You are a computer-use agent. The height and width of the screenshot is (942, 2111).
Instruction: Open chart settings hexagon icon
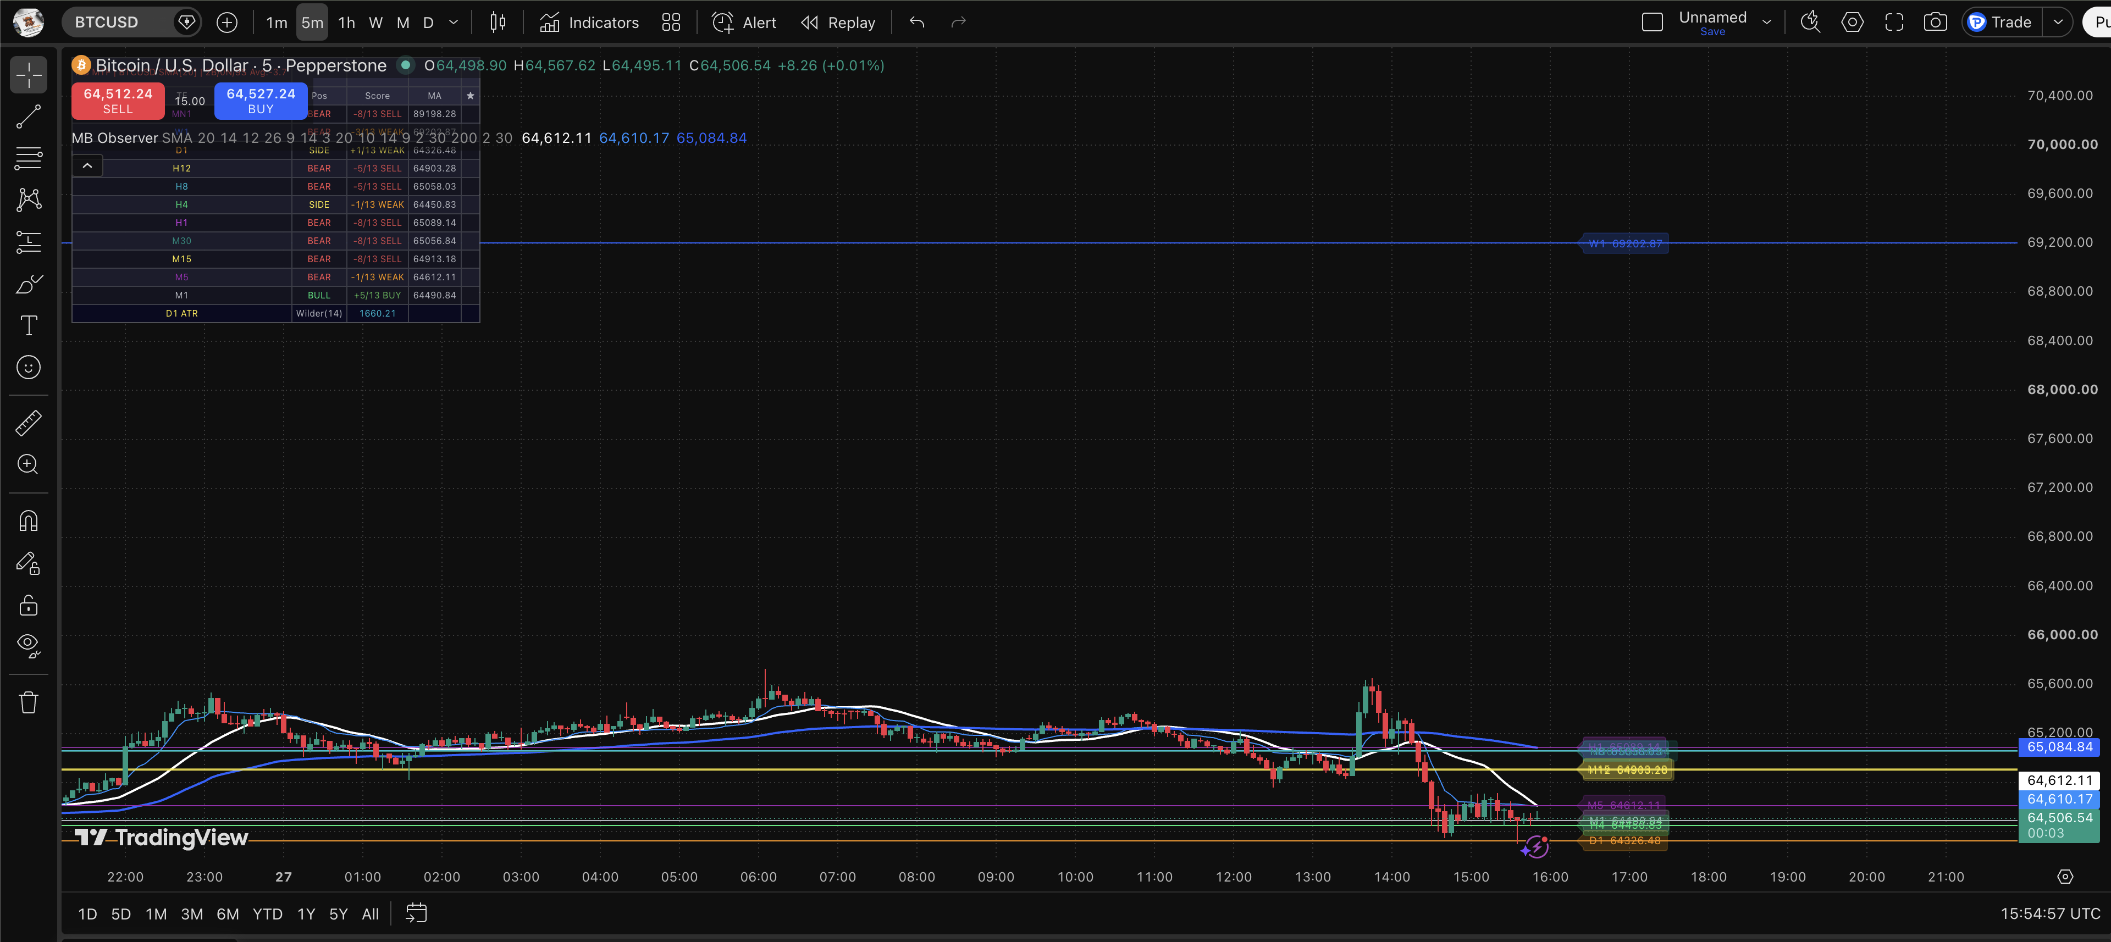coord(1852,22)
